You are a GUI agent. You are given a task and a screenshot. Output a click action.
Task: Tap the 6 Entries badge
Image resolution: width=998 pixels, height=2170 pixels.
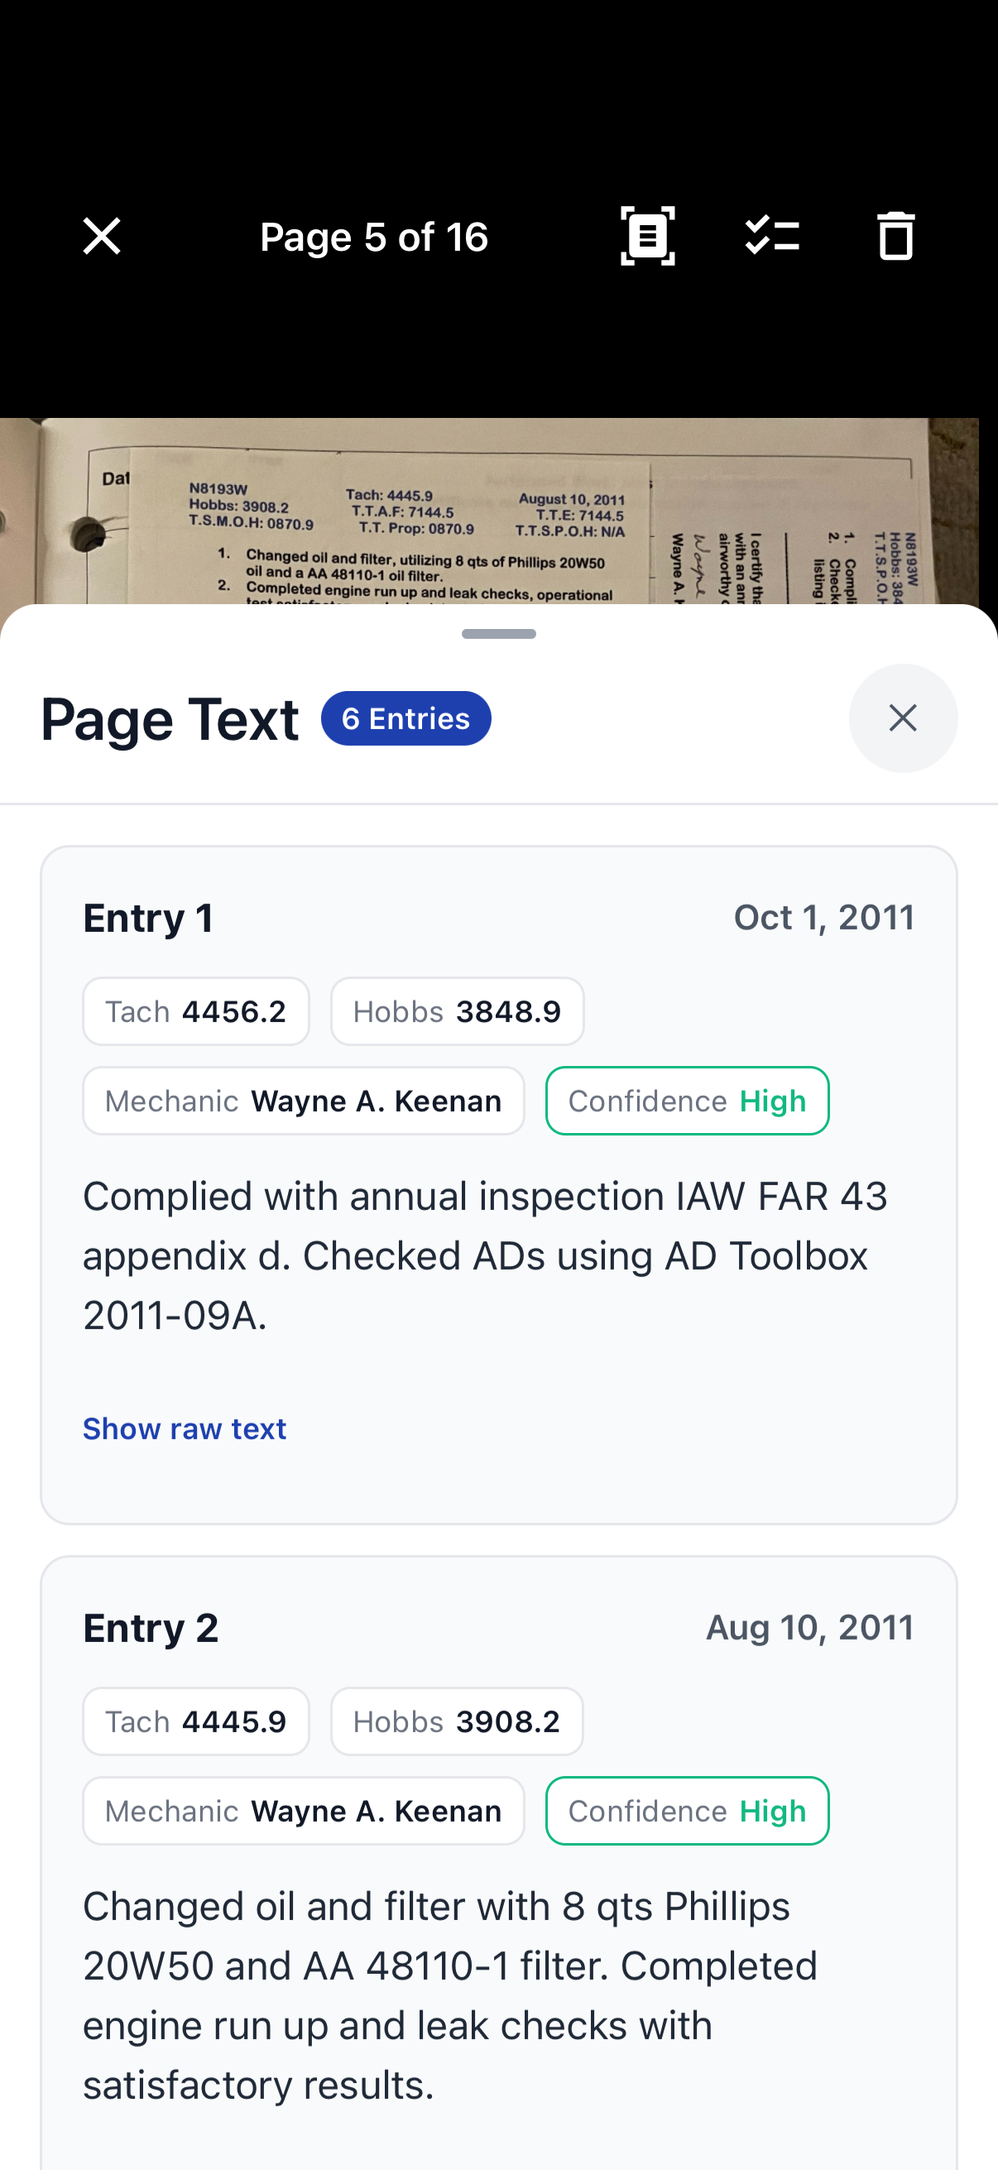(x=406, y=718)
